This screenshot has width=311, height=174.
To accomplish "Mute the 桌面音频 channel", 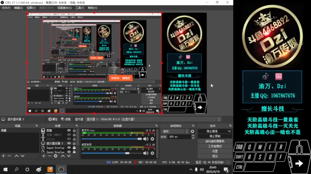I will point(146,153).
